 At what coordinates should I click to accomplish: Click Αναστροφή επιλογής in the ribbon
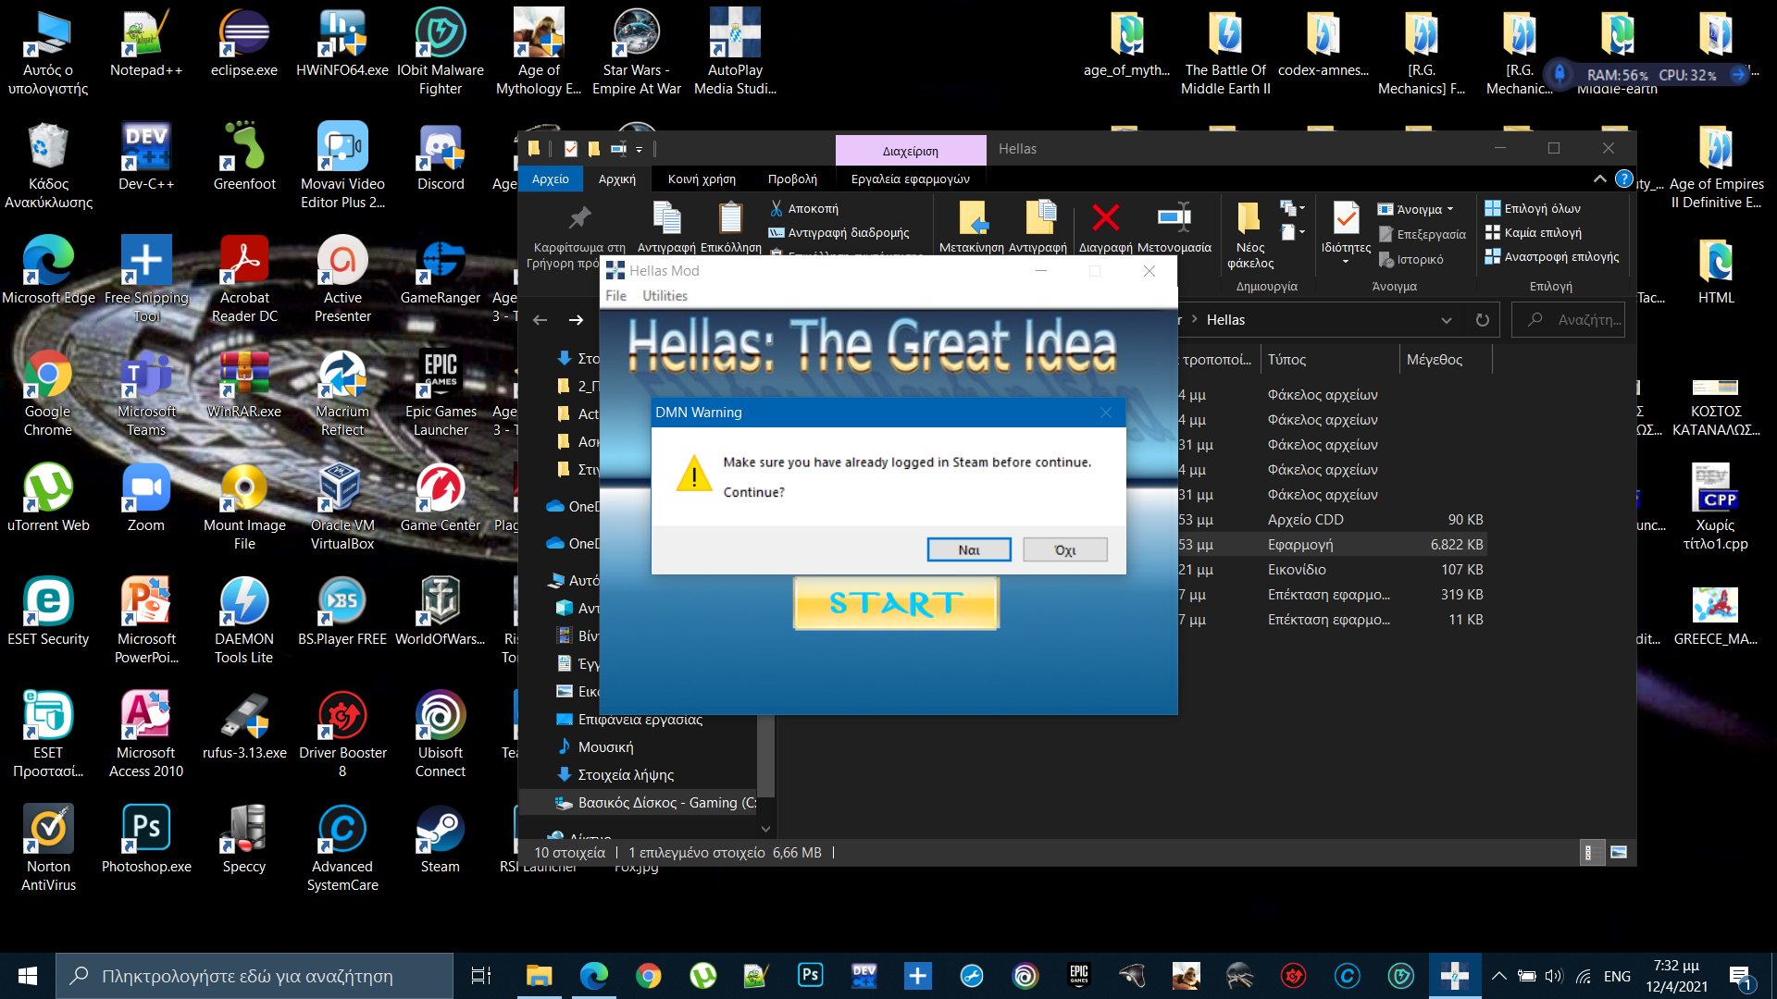[1552, 256]
